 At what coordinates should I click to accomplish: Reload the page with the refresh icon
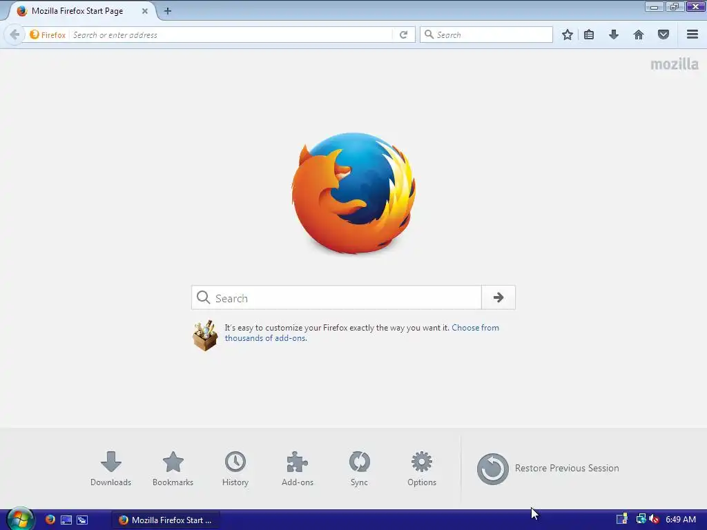pos(403,35)
